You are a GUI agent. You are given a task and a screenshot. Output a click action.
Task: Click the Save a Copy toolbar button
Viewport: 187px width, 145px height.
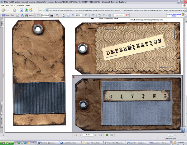(8, 15)
